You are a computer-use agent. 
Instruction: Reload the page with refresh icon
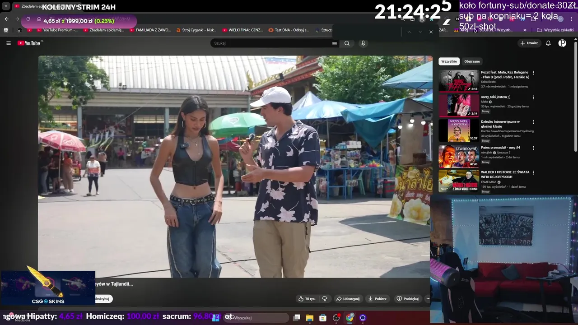[x=28, y=19]
